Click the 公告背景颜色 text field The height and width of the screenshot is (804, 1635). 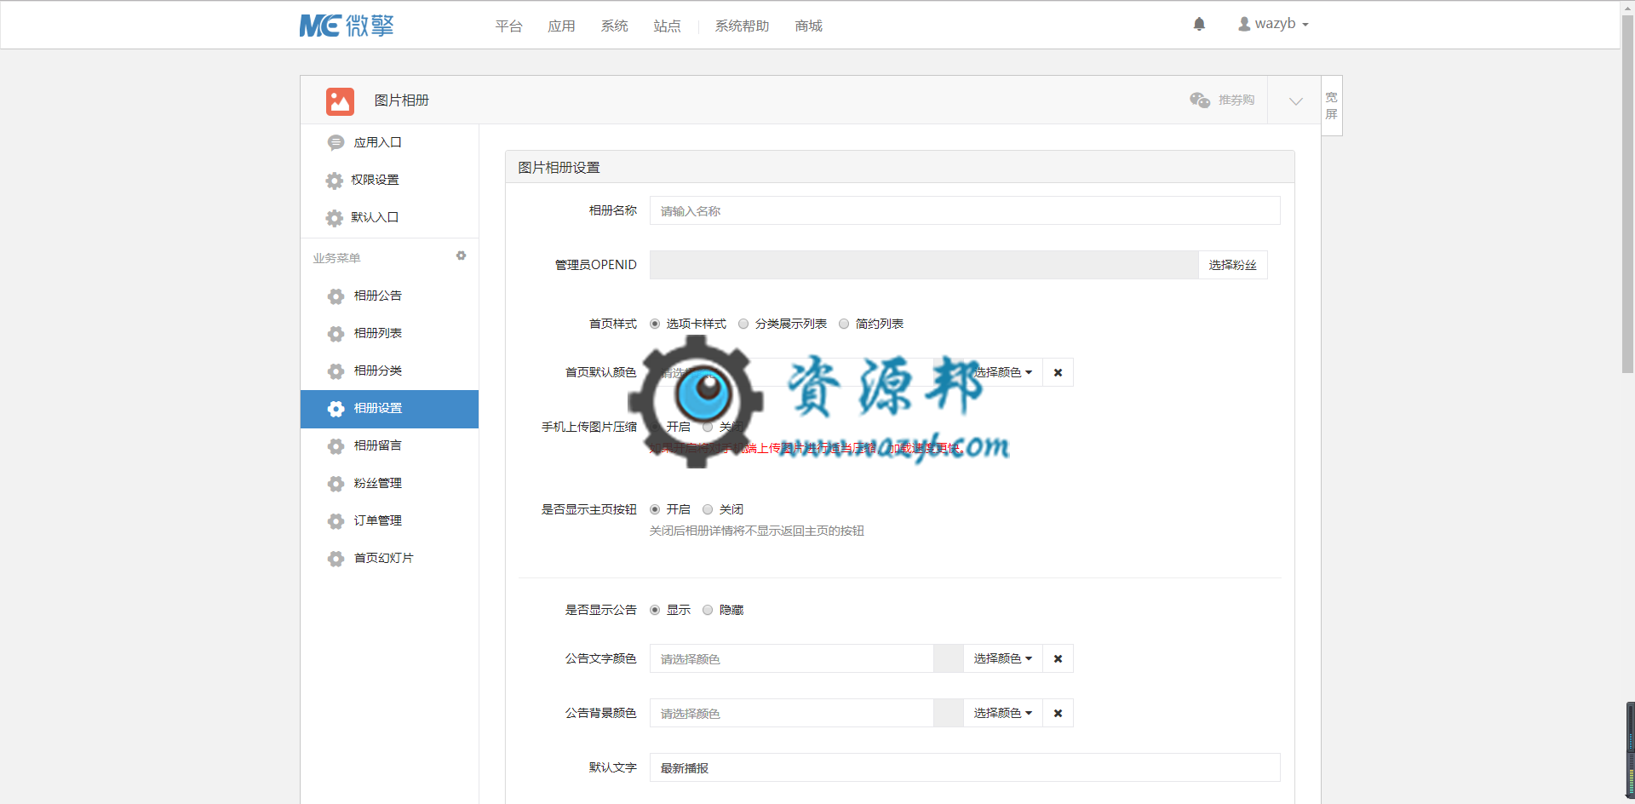(792, 713)
